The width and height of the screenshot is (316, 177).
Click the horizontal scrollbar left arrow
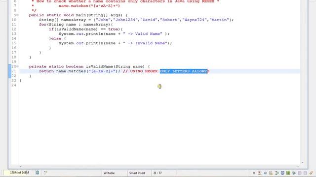(x=20, y=166)
